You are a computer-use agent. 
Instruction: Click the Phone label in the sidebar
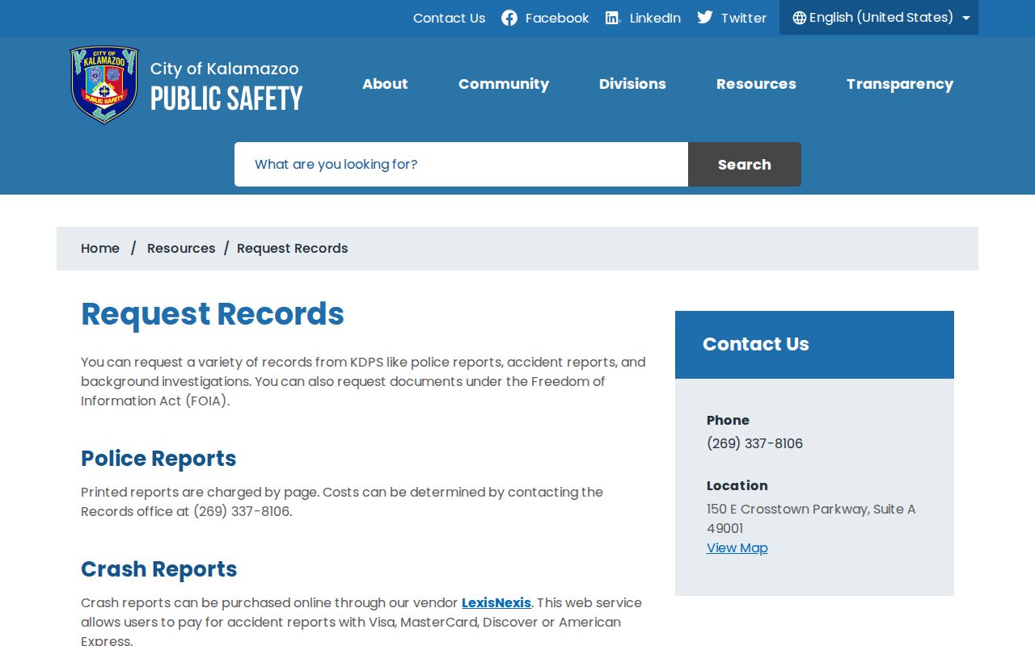tap(728, 421)
